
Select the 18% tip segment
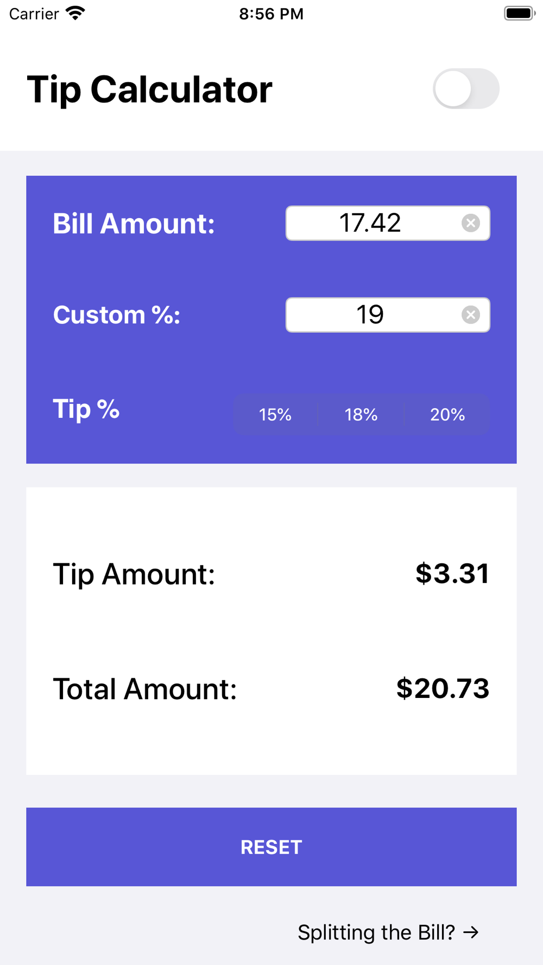pyautogui.click(x=361, y=415)
